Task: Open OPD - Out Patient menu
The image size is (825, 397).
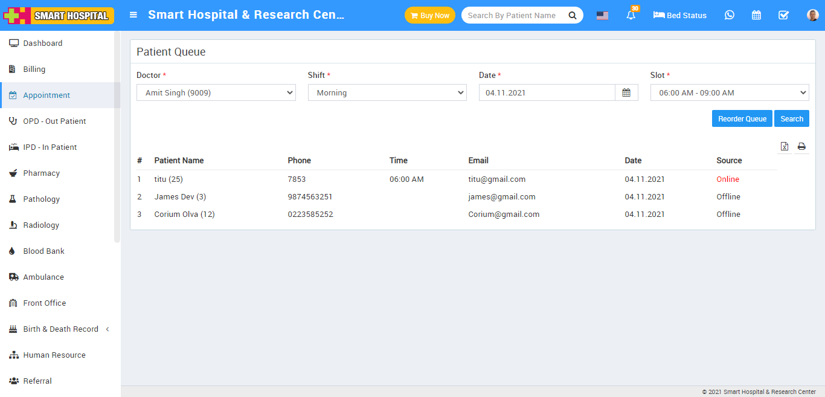Action: point(54,121)
